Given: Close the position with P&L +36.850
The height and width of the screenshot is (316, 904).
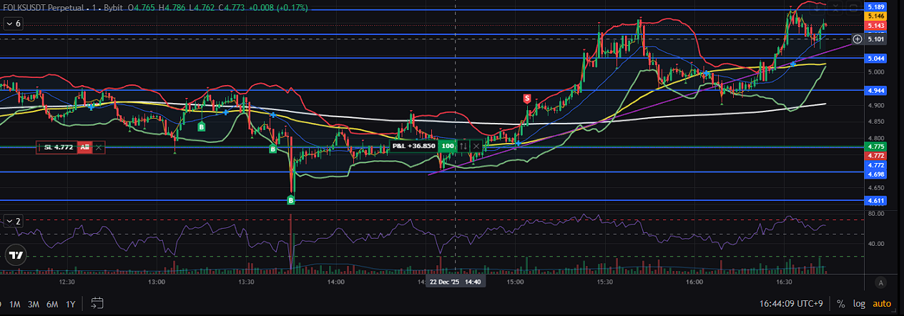Looking at the screenshot, I should (x=476, y=146).
